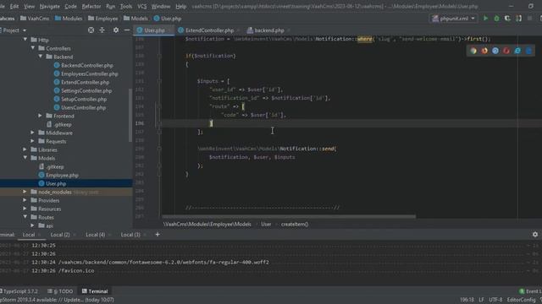Switch to Local (2) terminal tab
The image size is (542, 304).
[x=60, y=235]
